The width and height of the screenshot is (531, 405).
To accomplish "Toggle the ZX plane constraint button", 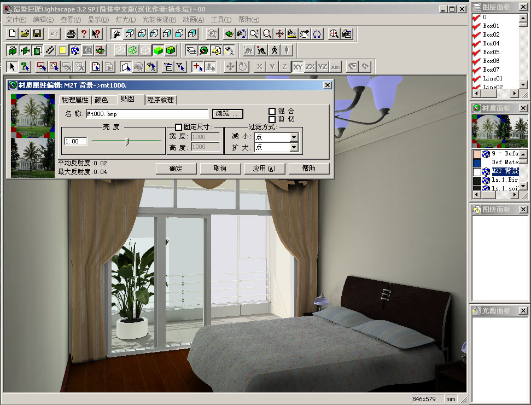I will tap(310, 66).
